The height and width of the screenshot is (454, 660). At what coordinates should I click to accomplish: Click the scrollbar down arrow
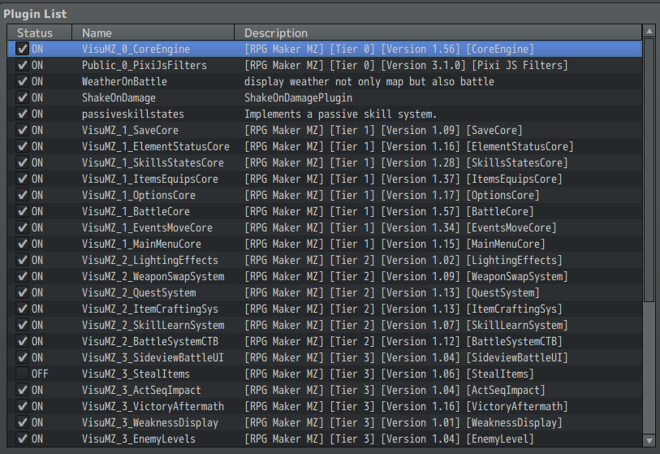[x=649, y=441]
